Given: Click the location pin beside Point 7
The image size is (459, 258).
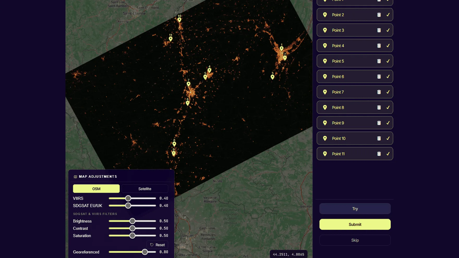Looking at the screenshot, I should pyautogui.click(x=325, y=92).
